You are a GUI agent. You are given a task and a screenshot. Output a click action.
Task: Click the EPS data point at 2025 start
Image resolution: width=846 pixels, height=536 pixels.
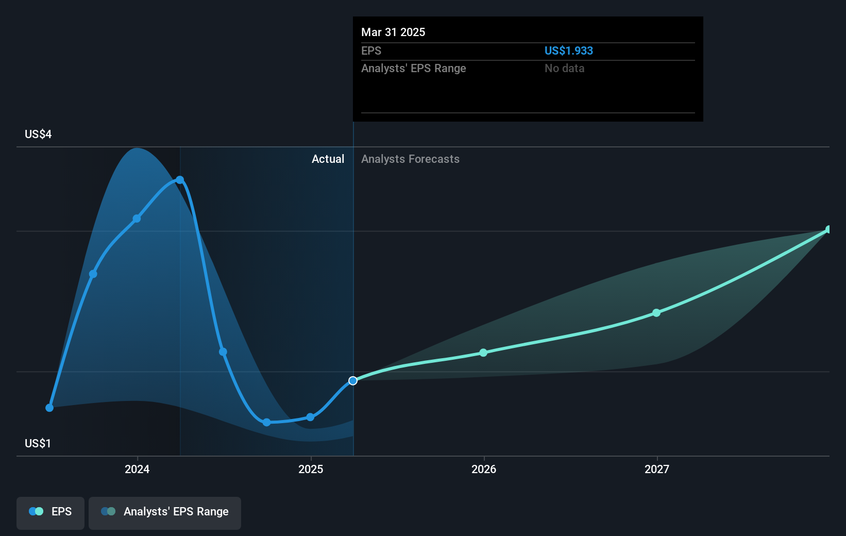pos(310,417)
